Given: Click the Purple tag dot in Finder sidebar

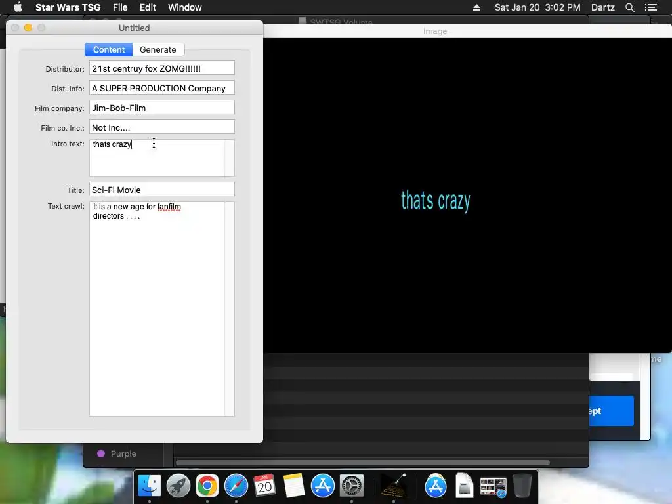Looking at the screenshot, I should click(x=101, y=453).
